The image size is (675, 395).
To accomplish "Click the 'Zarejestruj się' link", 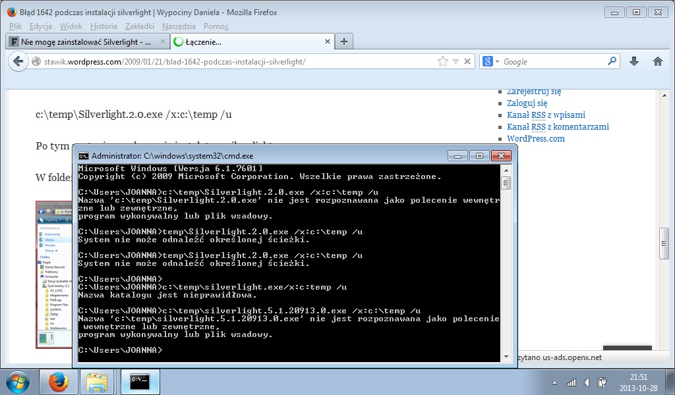I will tap(534, 92).
